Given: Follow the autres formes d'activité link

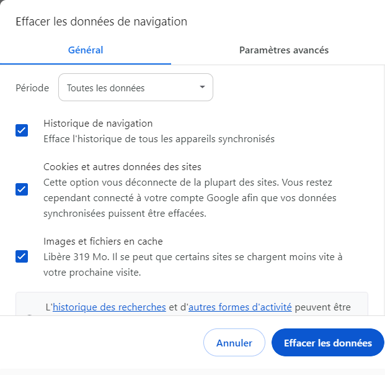Looking at the screenshot, I should (240, 307).
